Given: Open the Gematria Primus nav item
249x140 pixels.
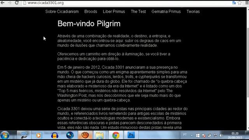Looking at the screenshot, I should click(166, 12).
